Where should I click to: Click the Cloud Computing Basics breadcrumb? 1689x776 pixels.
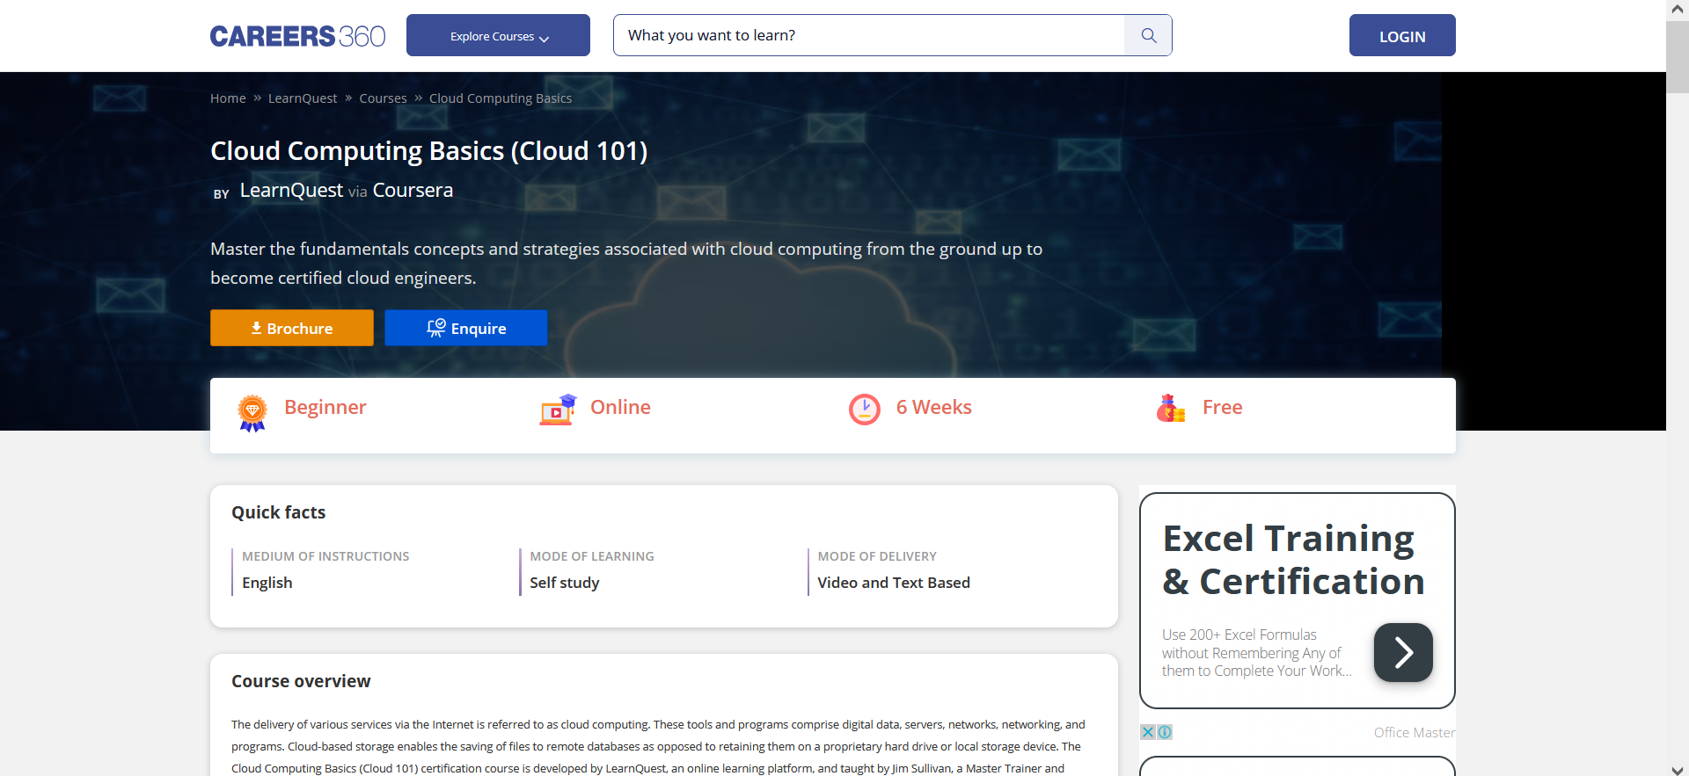point(501,98)
